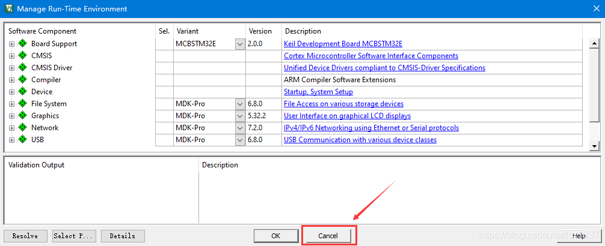Open the MCBSTM32E board variant dropdown
This screenshot has height=246, width=605.
click(240, 44)
